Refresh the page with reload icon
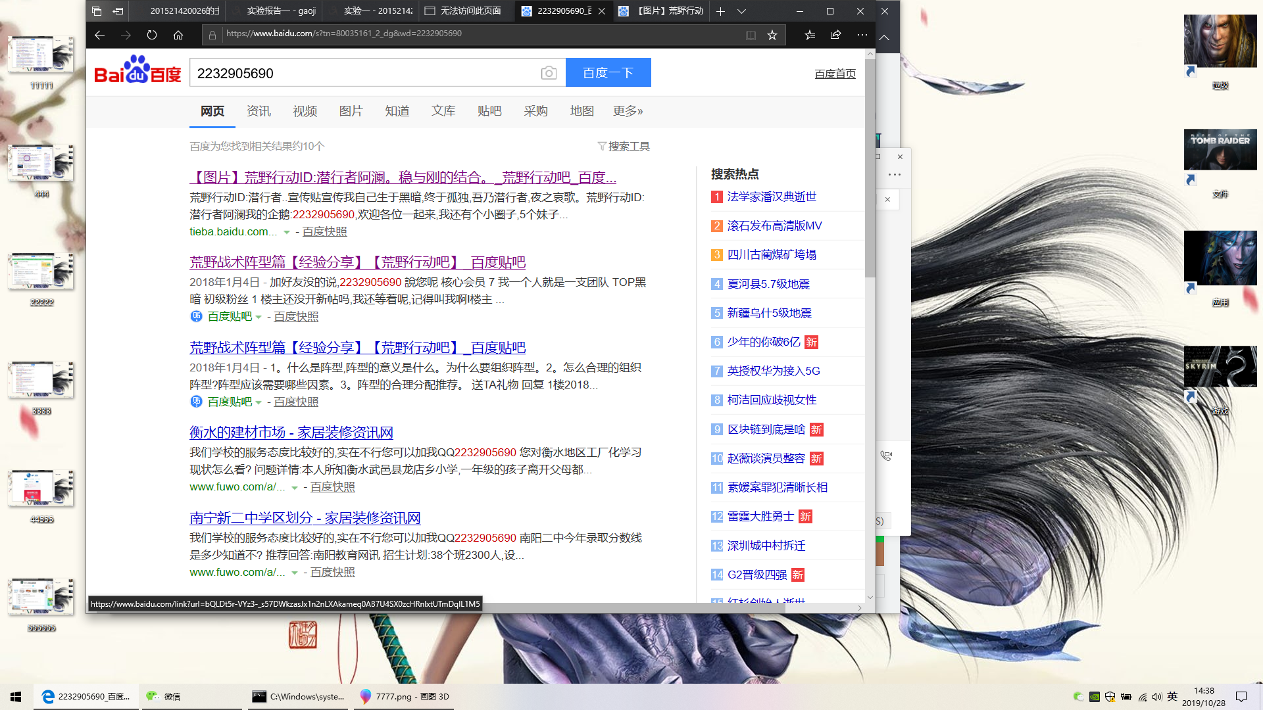The height and width of the screenshot is (710, 1263). (152, 35)
